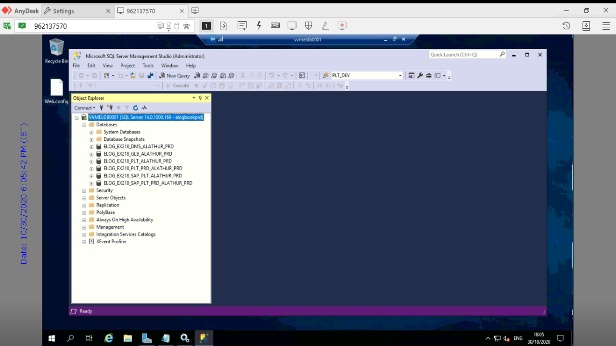Screen dimensions: 616x346
Task: Open the Tools menu
Action: point(148,66)
